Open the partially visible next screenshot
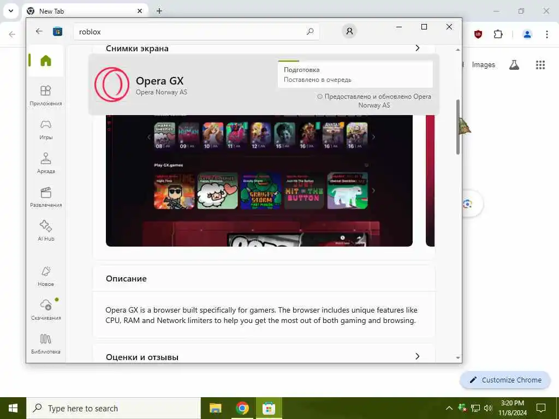This screenshot has height=419, width=559. [430, 180]
